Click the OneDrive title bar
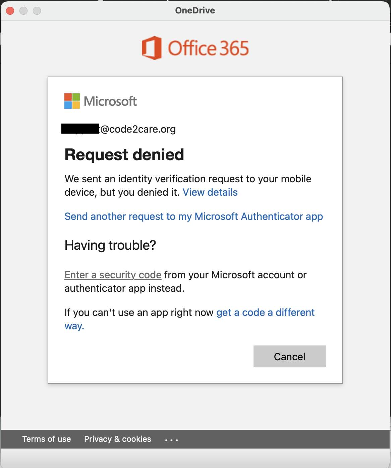Screen dimensions: 391x468 (195, 10)
